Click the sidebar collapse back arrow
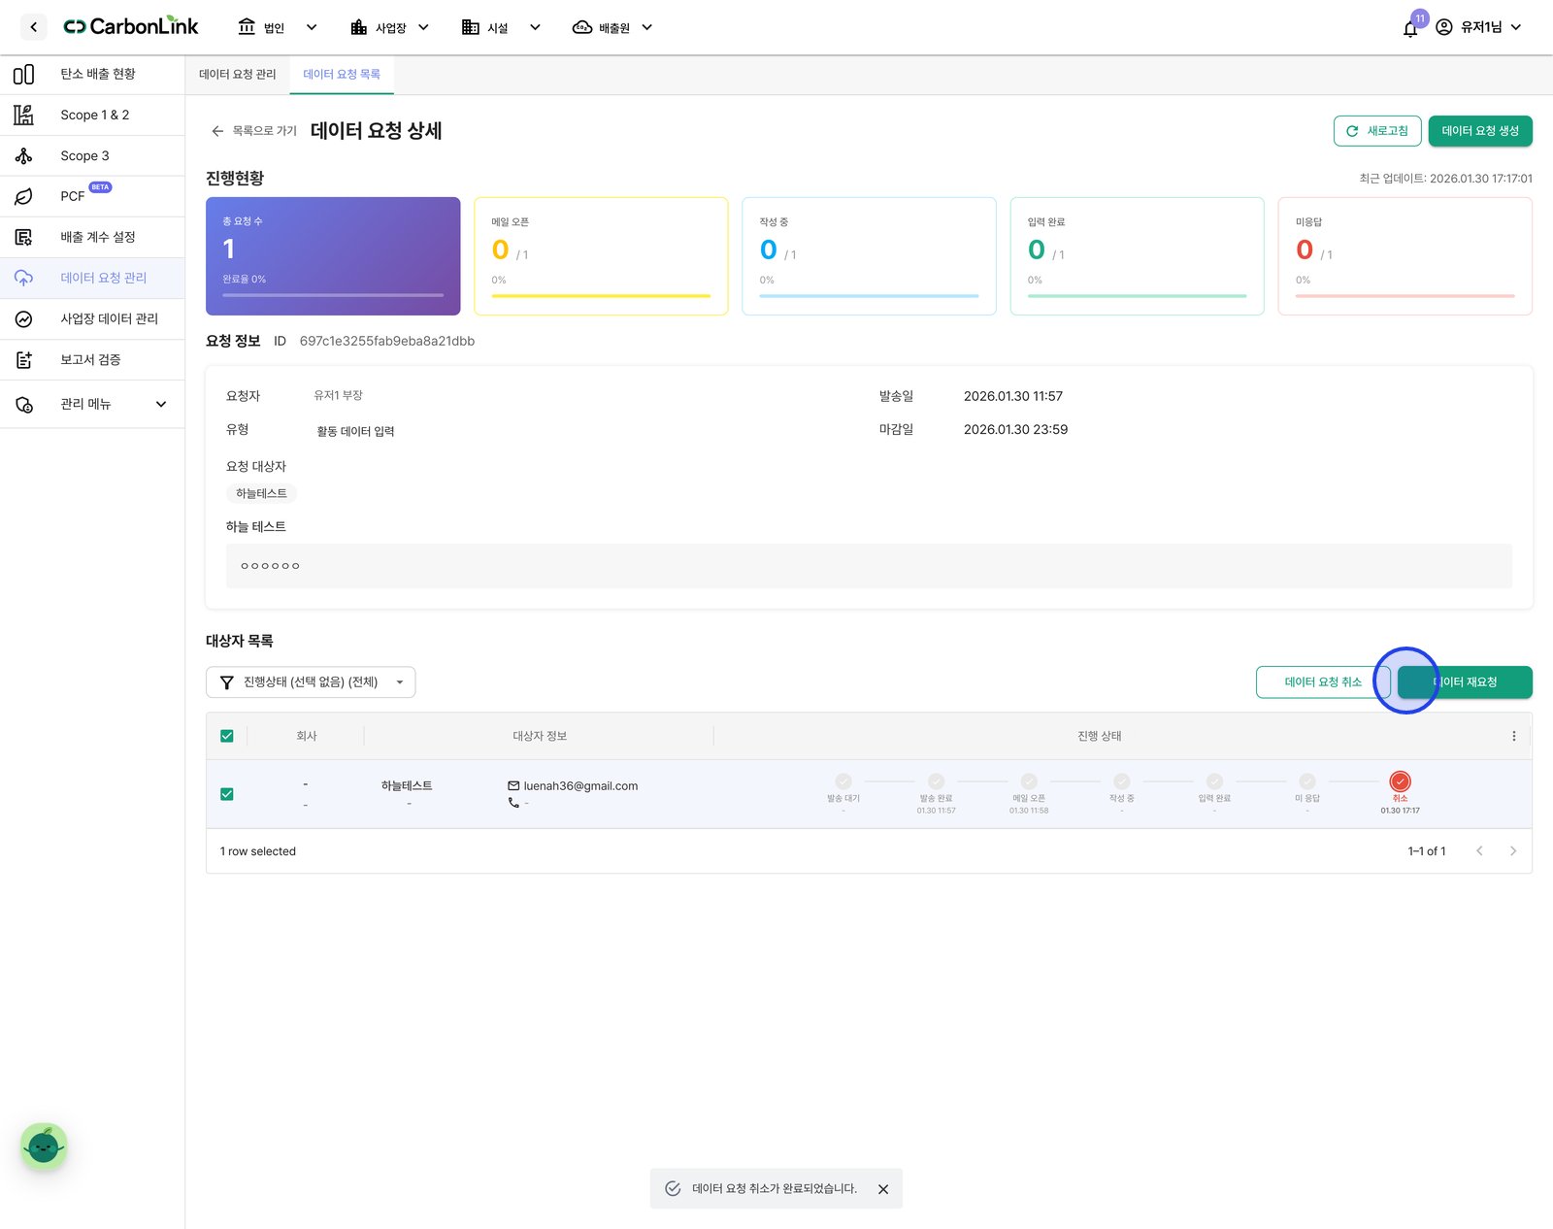This screenshot has height=1229, width=1553. coord(34,27)
